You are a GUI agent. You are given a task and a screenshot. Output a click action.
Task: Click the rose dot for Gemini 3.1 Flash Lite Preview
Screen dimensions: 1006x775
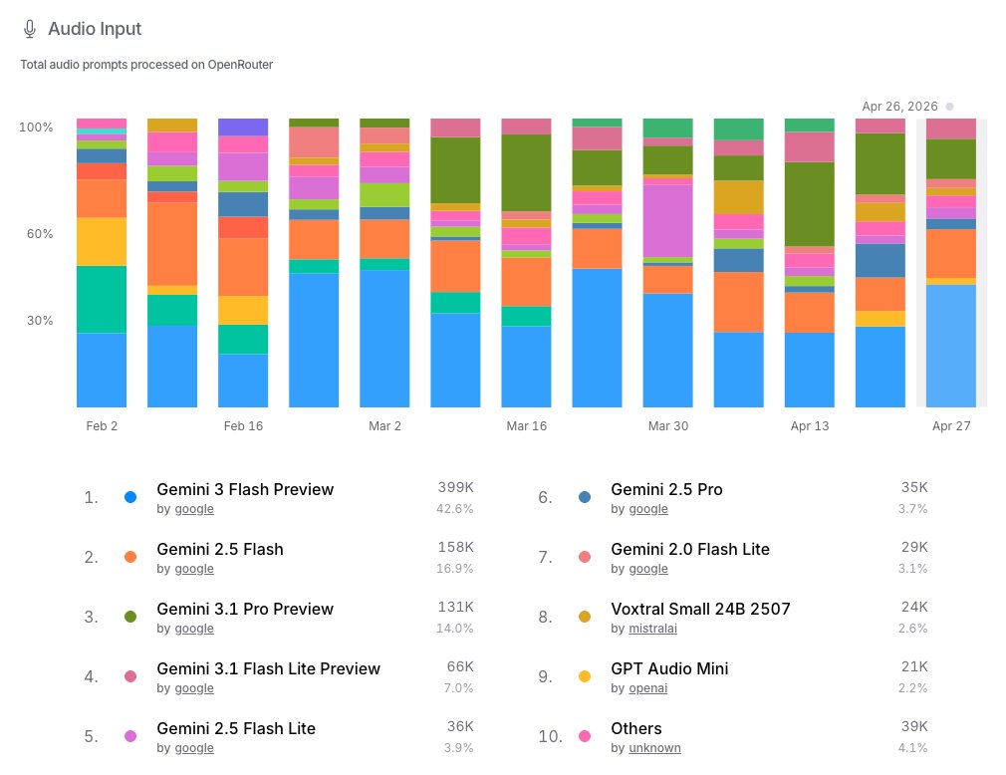pyautogui.click(x=130, y=676)
